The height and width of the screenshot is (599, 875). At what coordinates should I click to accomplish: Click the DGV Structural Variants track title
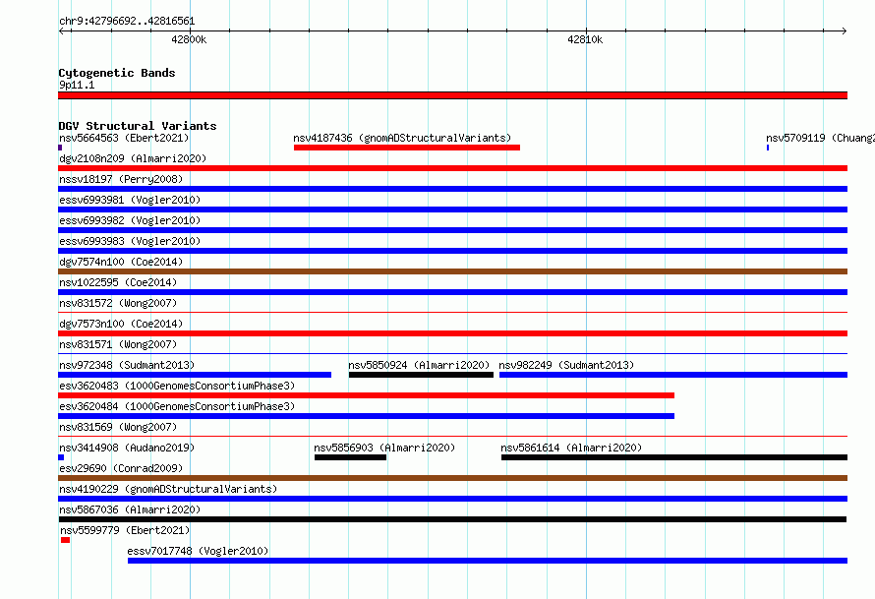coord(138,126)
